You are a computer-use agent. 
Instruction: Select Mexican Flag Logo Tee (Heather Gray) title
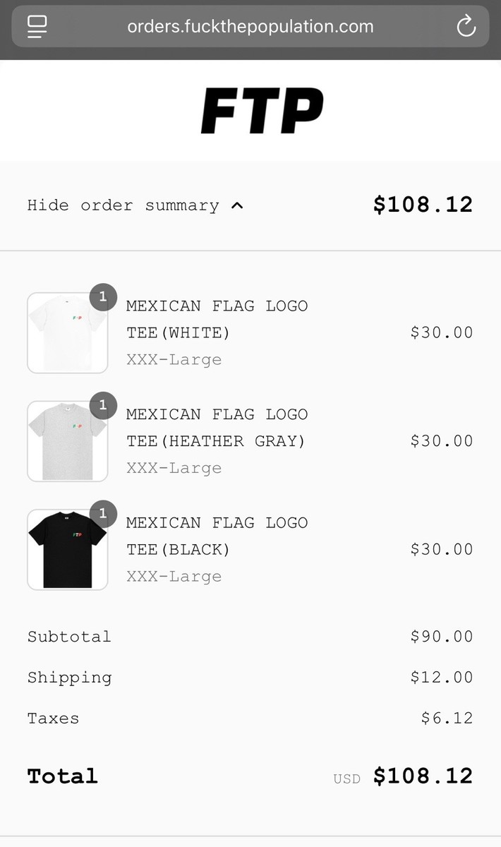(x=217, y=428)
